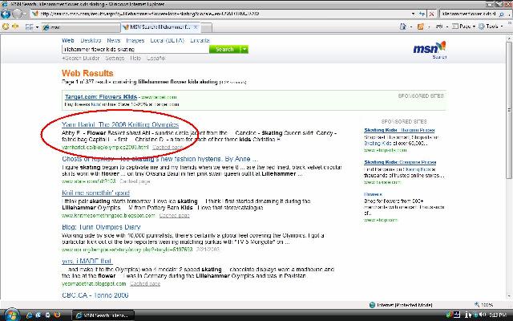513x321 pixels.
Task: Open the Settings link under search box
Action: point(115,58)
